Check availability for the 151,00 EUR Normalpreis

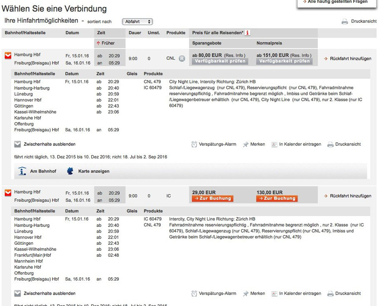pyautogui.click(x=284, y=61)
